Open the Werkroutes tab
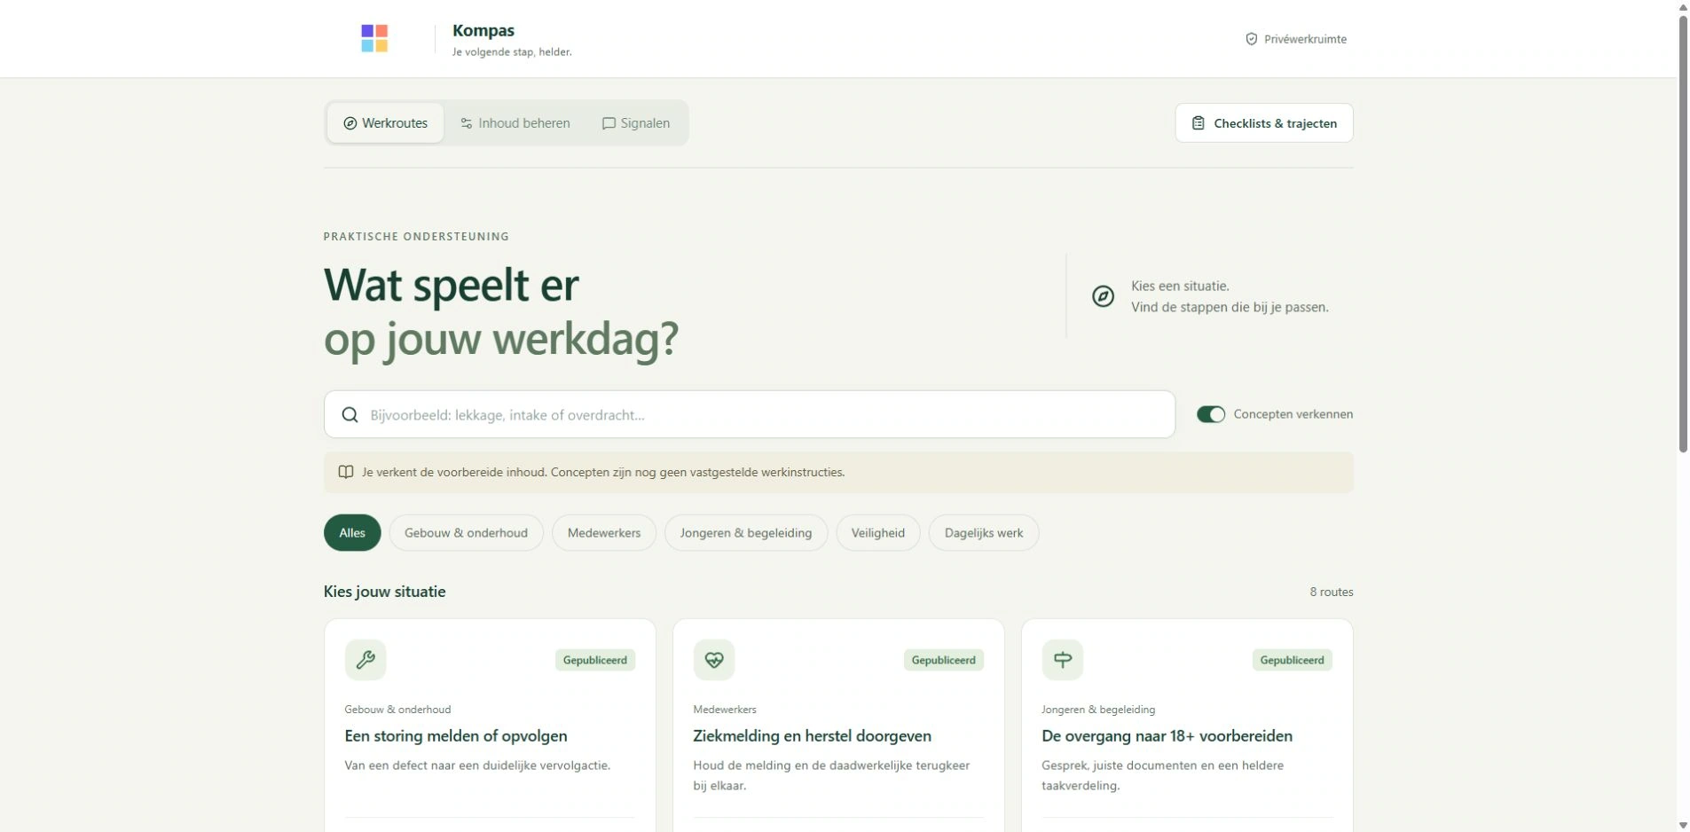 point(385,123)
